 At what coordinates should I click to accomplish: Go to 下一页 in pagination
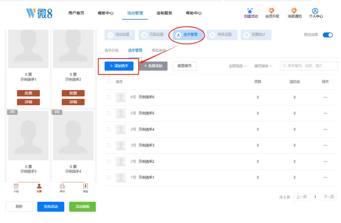pyautogui.click(x=329, y=197)
